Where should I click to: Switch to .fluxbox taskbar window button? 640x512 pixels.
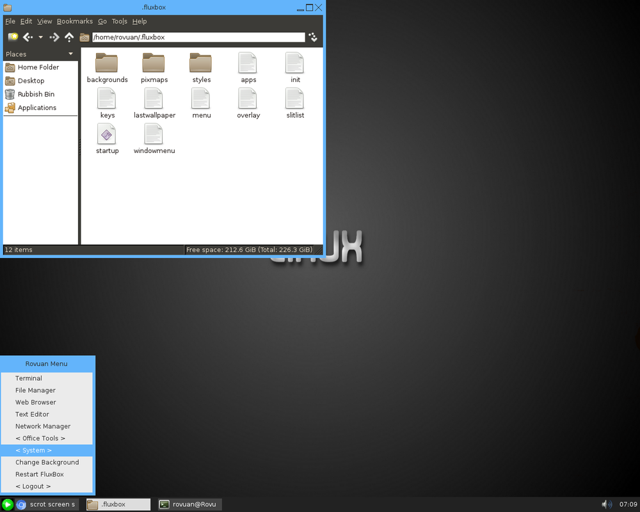118,505
